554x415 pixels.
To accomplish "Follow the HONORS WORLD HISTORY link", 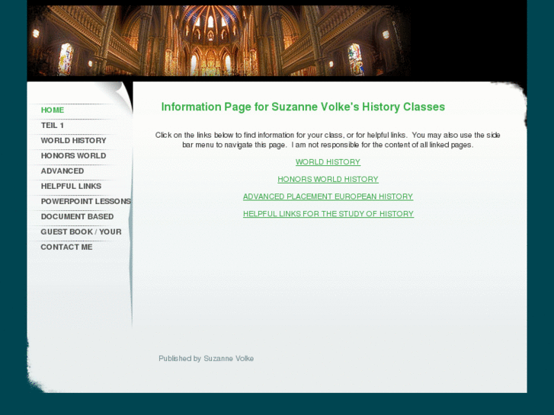I will pos(328,180).
